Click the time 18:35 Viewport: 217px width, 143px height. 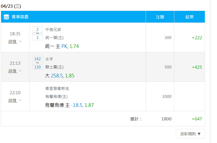15,34
